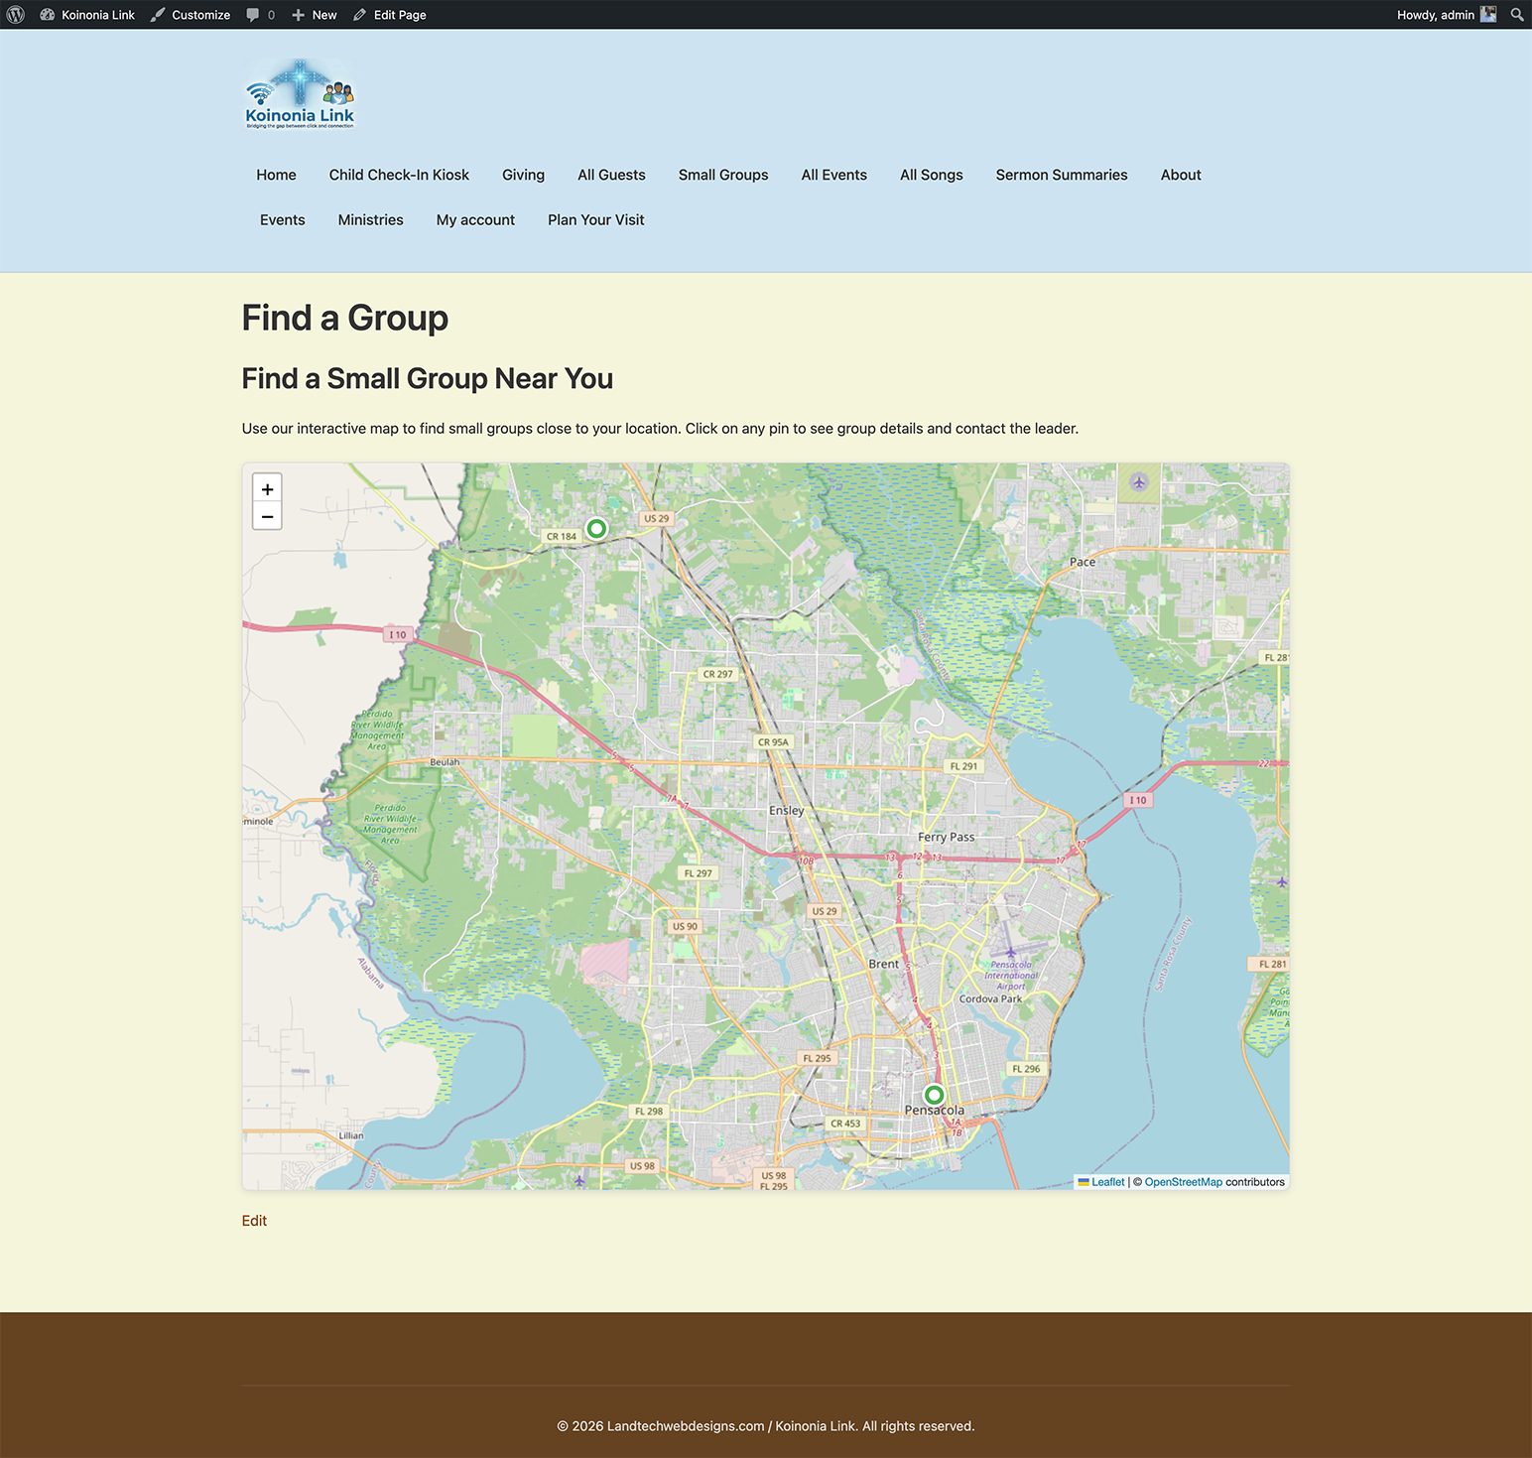
Task: Open the All Events page
Action: click(x=834, y=175)
